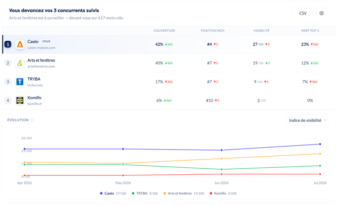Click the heading Vous devancez vos 3 concurrents suivis
This screenshot has width=338, height=205.
(54, 10)
